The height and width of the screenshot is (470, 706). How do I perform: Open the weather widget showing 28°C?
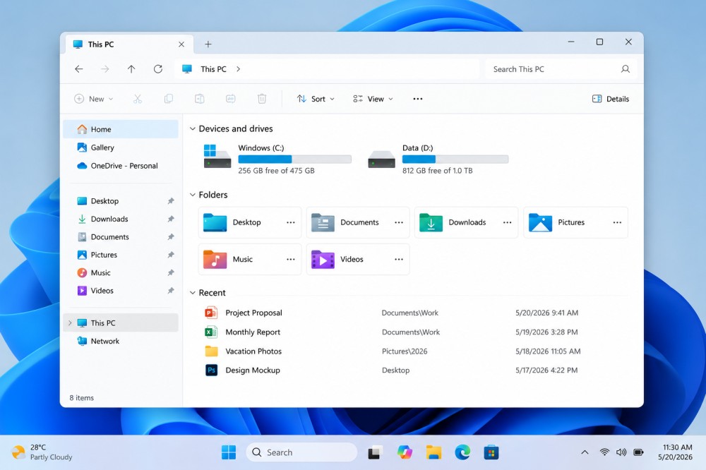[x=42, y=452]
